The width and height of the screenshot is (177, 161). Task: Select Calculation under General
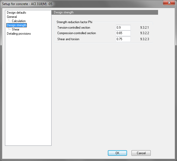(19, 21)
